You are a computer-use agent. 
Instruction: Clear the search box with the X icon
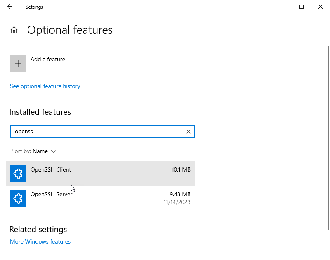click(x=189, y=132)
